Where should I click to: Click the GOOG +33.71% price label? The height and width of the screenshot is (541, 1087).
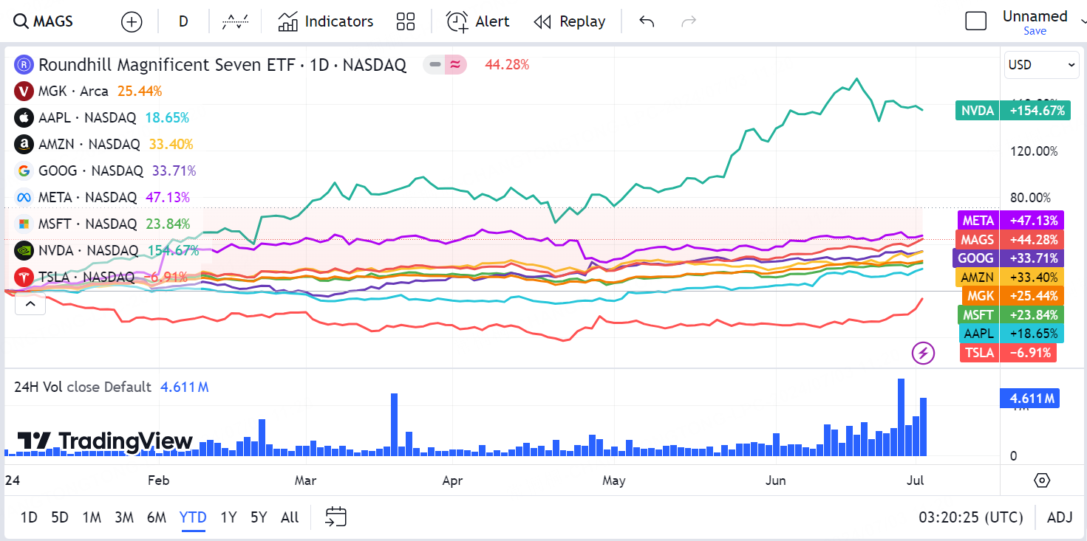(1009, 258)
